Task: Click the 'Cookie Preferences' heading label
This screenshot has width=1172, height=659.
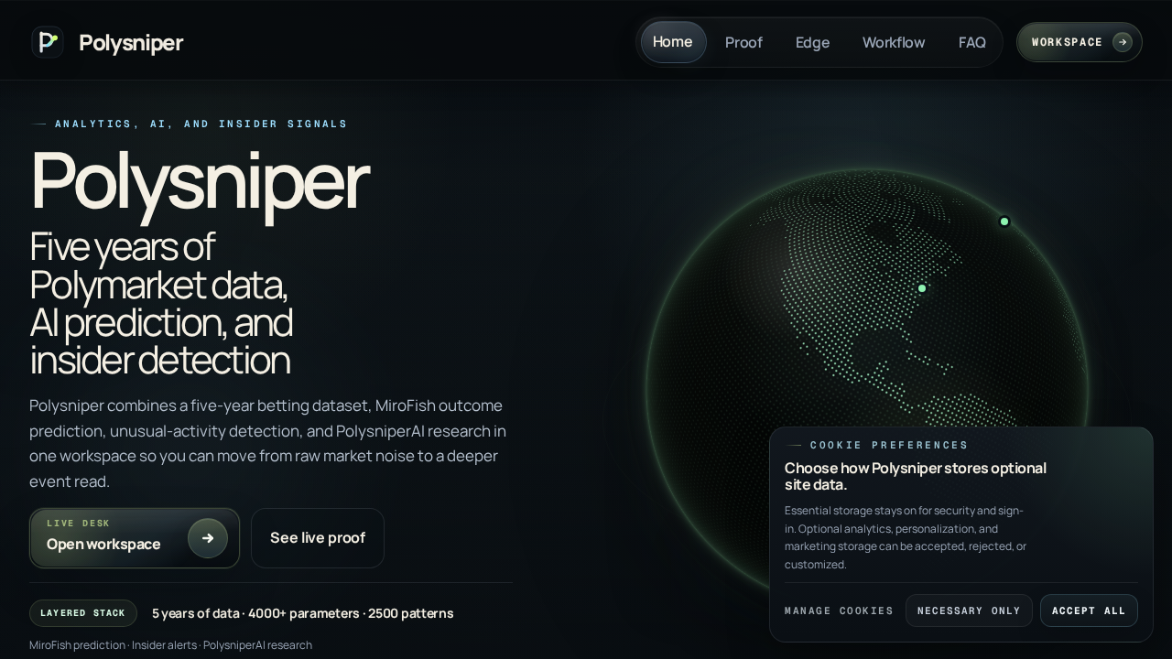Action: 889,446
